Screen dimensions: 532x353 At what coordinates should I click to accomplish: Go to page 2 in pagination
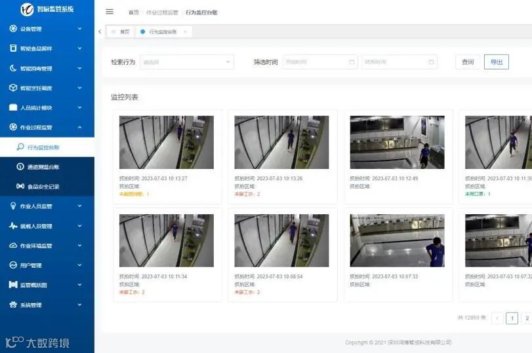pyautogui.click(x=527, y=318)
